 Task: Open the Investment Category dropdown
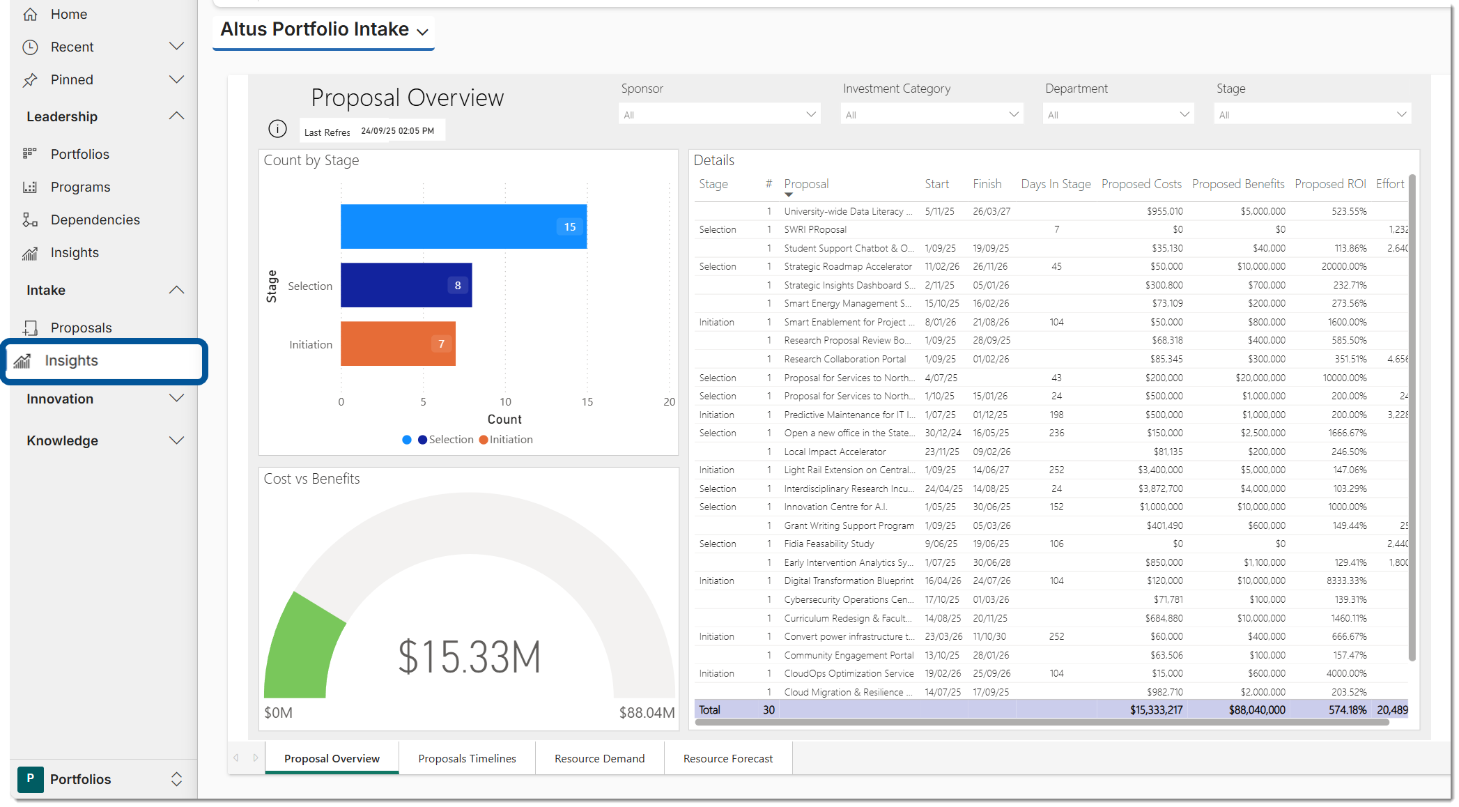(x=931, y=114)
